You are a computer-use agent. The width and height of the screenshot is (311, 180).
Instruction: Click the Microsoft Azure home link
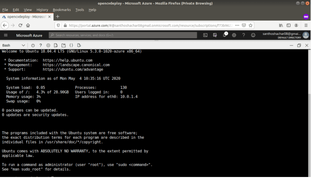click(x=29, y=35)
